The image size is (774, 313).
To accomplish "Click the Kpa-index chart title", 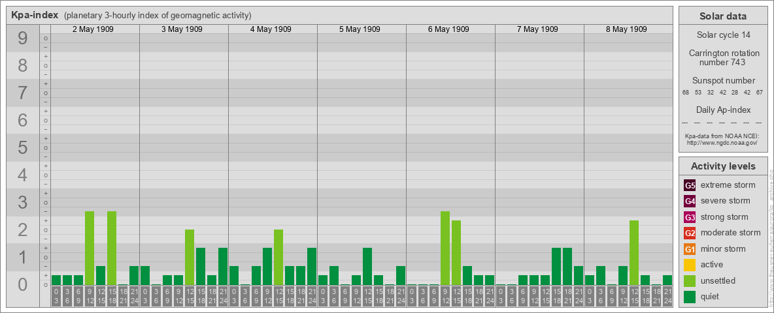I will [35, 15].
